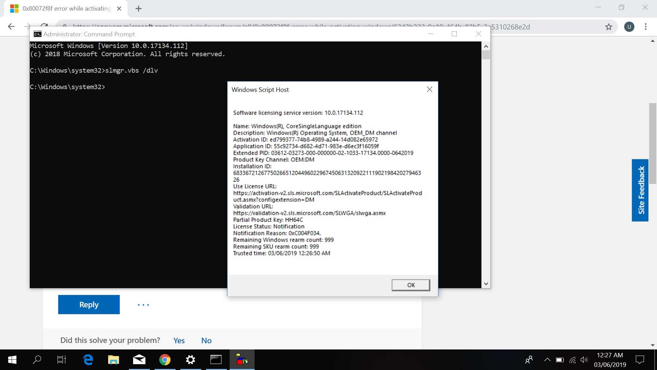
Task: Open Task View from the taskbar
Action: [61, 360]
